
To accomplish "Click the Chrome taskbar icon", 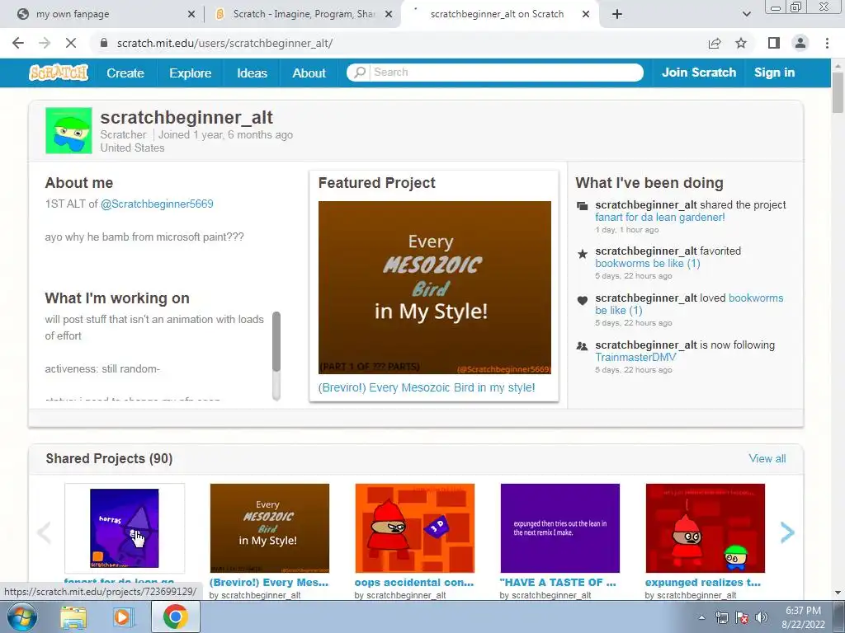I will (175, 617).
